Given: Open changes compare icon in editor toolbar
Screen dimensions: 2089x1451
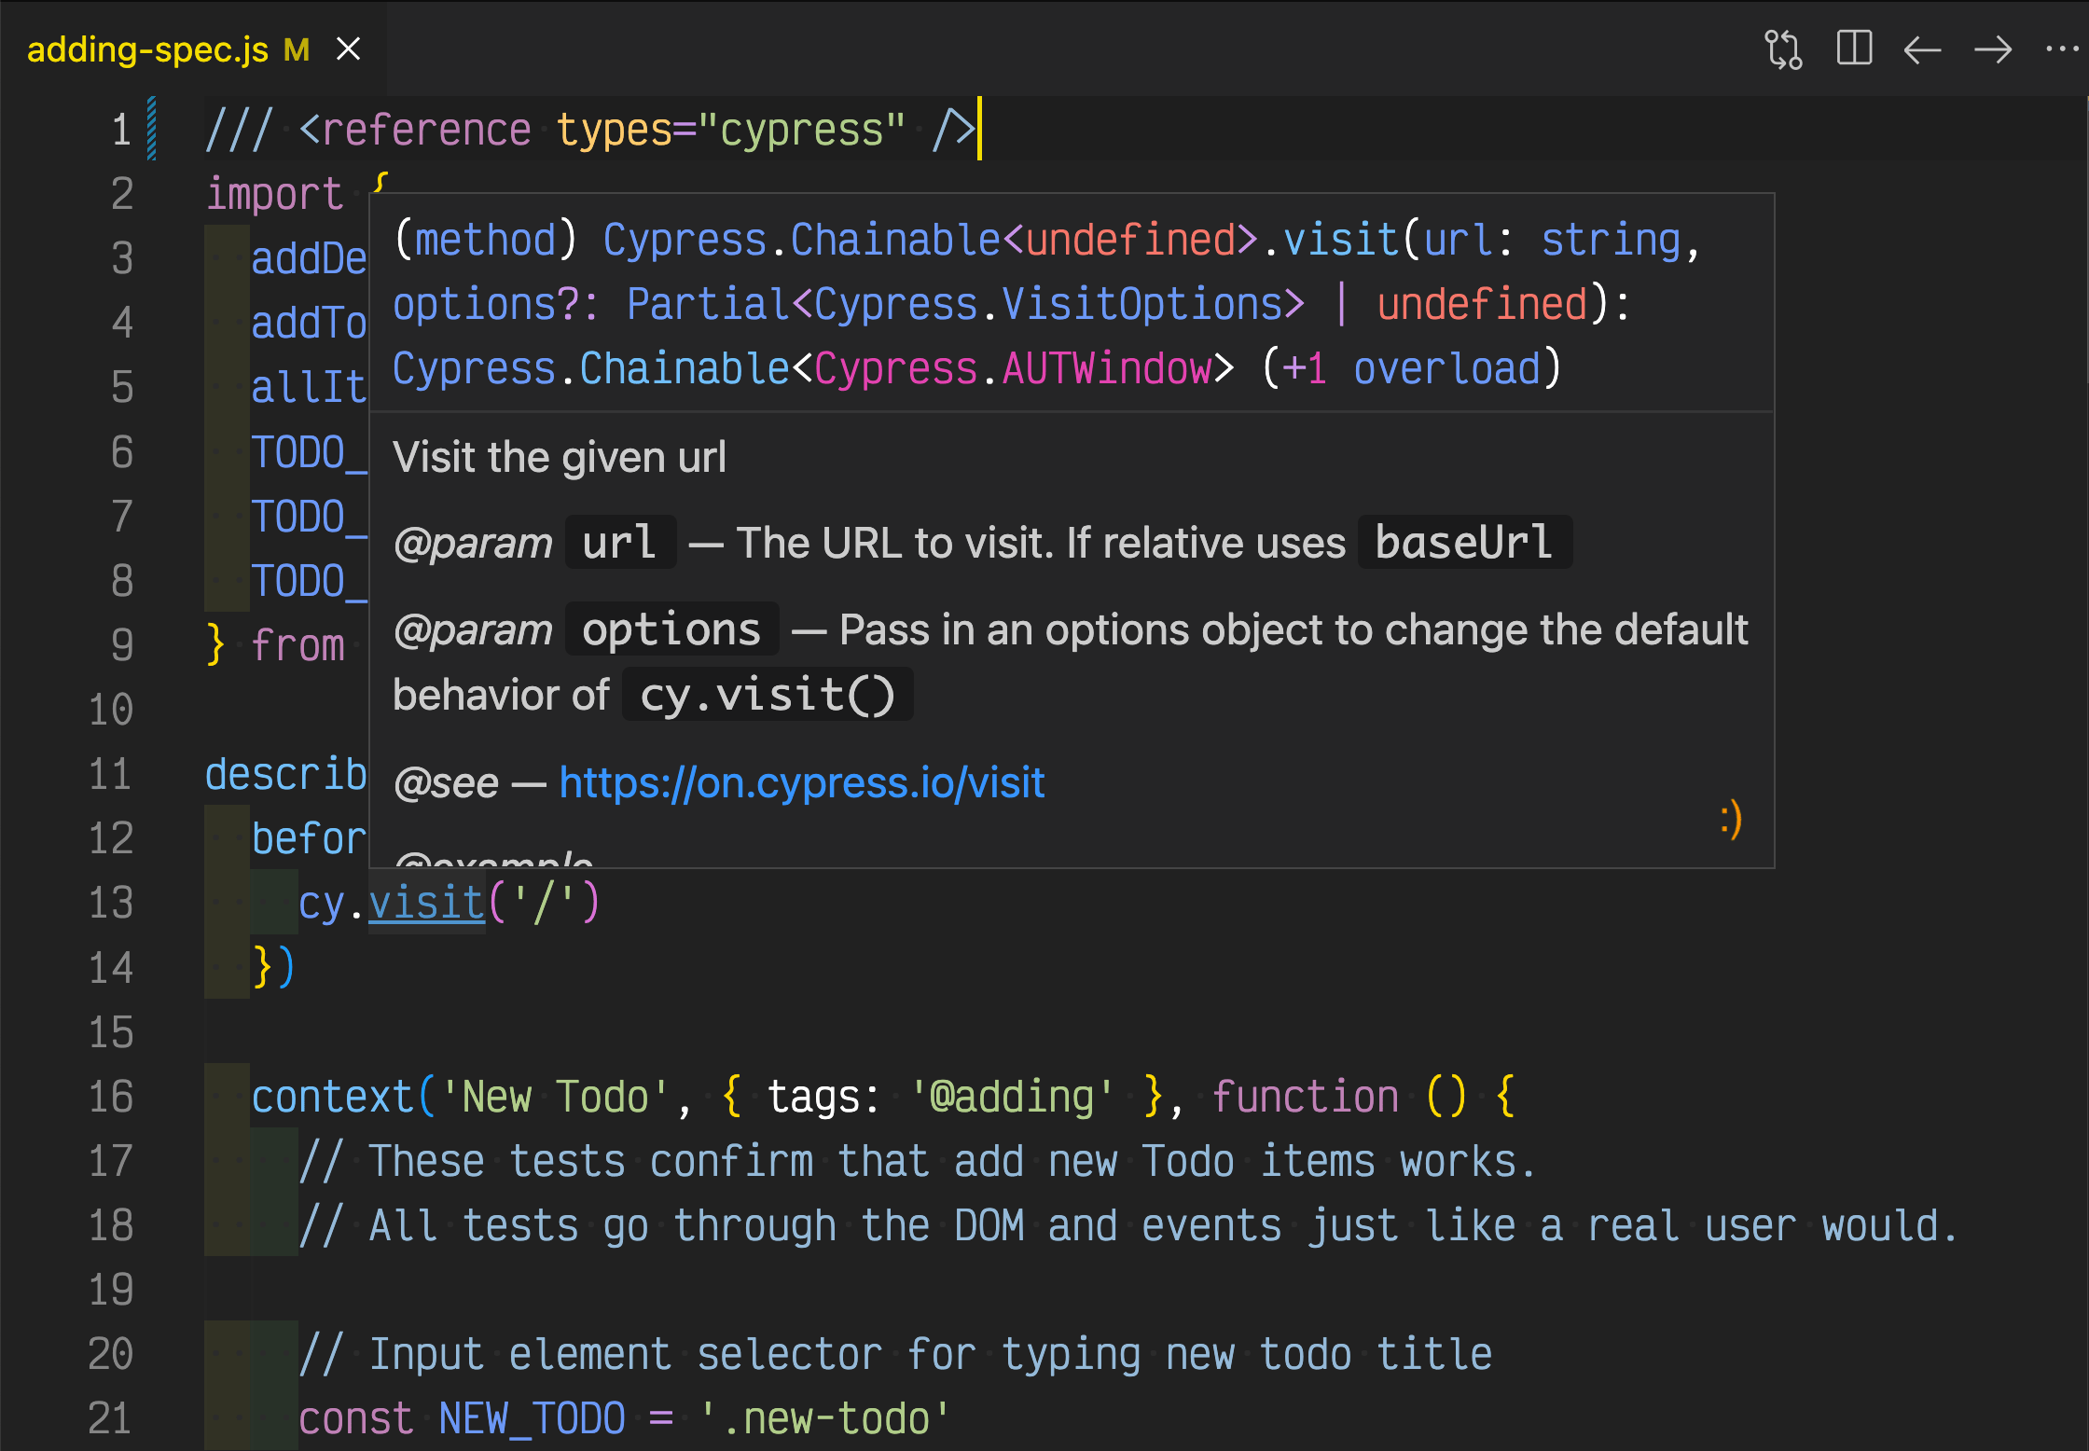Looking at the screenshot, I should (1783, 49).
